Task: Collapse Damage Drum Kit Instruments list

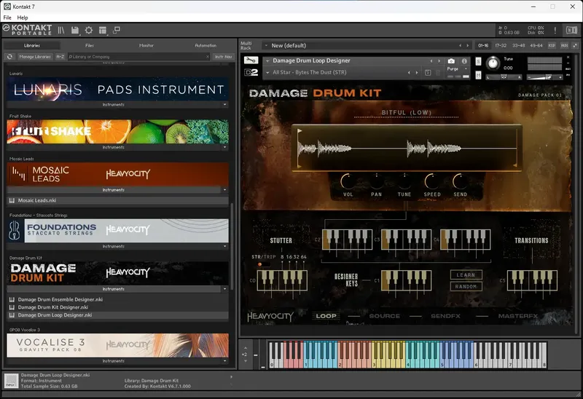Action: click(x=224, y=289)
